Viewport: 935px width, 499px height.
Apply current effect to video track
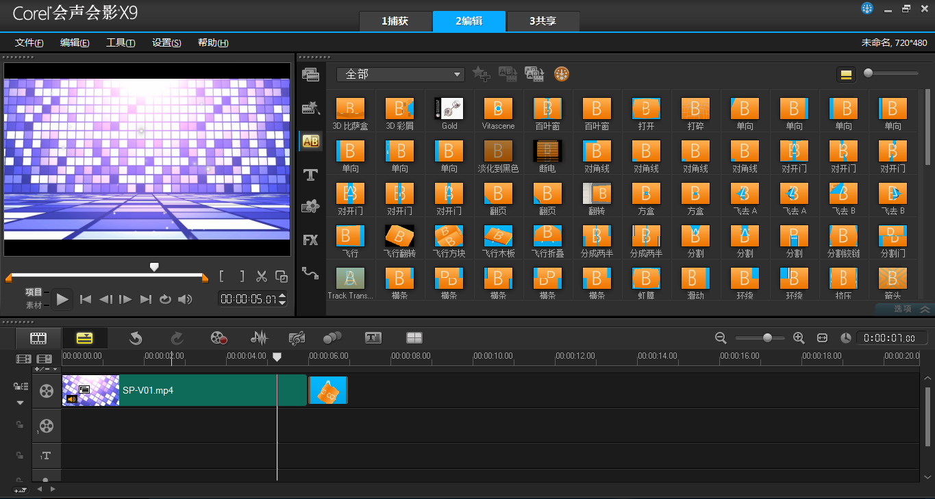coord(508,74)
